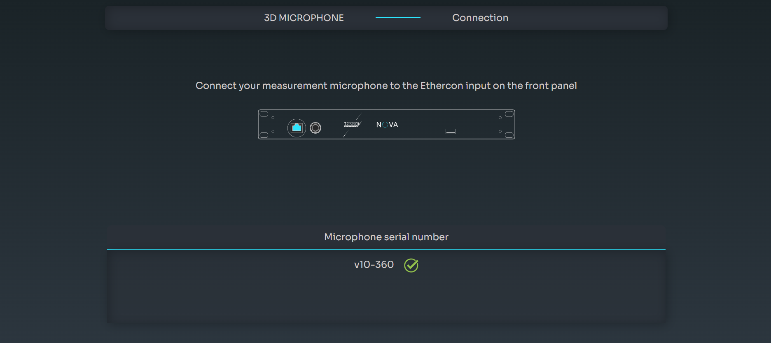
Task: Click the lower-left screw hole on the panel
Action: (x=273, y=131)
